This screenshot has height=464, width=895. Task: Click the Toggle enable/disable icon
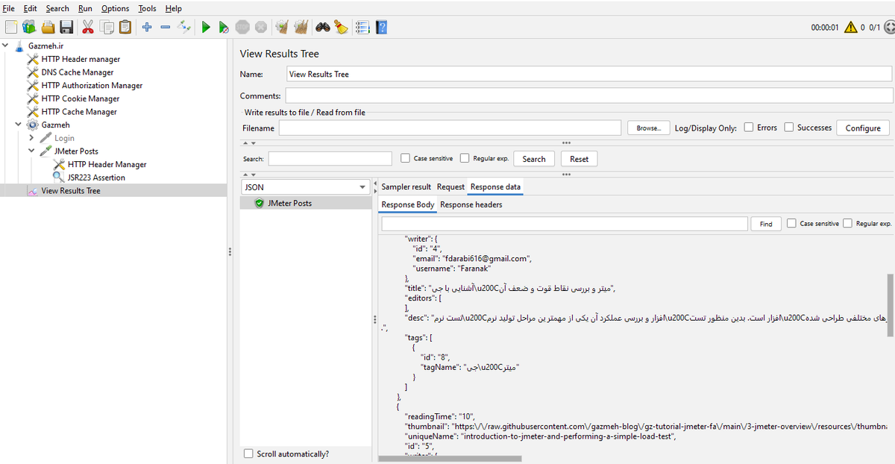click(x=184, y=28)
